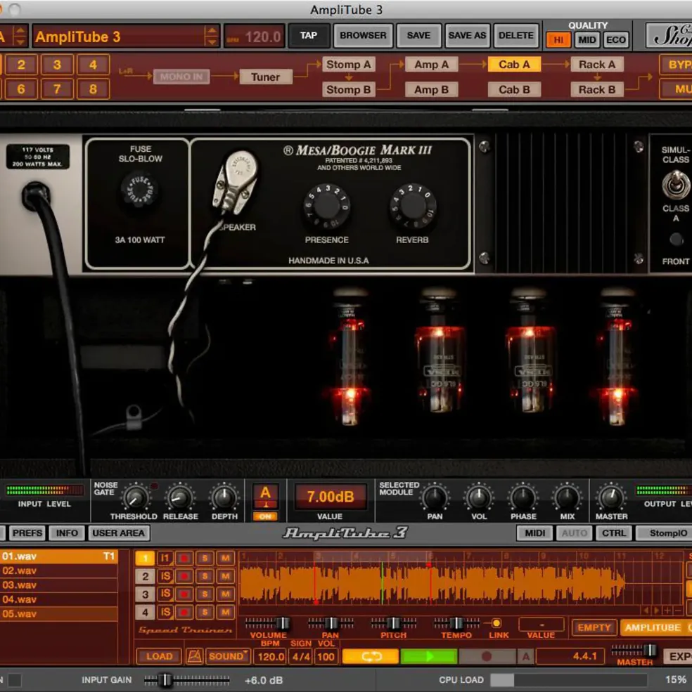This screenshot has height=692, width=692.
Task: Solo track 1 with its S button
Action: pos(205,559)
